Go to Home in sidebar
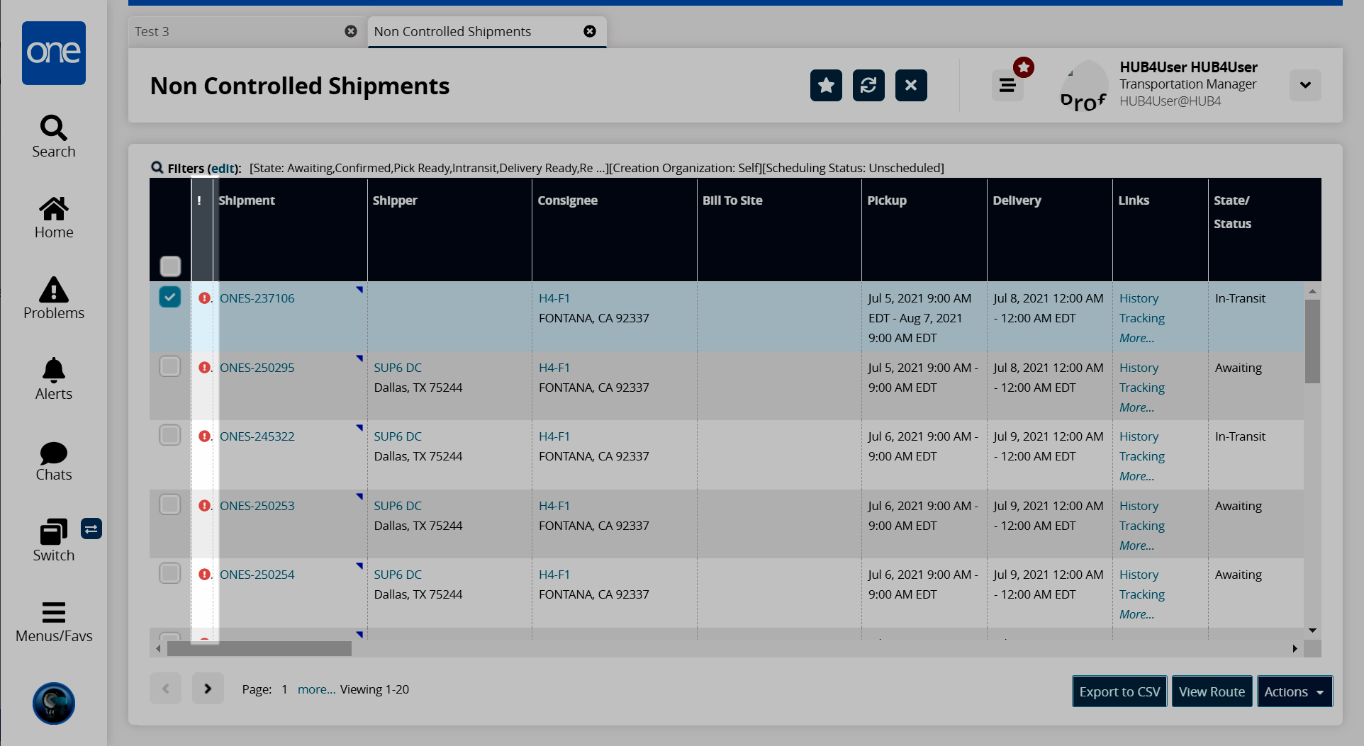This screenshot has width=1364, height=746. coord(53,217)
